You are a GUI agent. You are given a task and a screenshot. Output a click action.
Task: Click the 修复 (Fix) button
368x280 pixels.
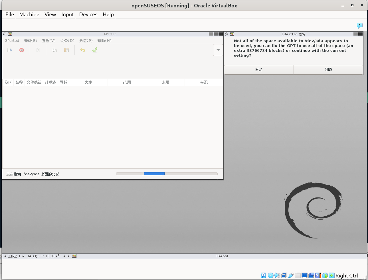(259, 69)
